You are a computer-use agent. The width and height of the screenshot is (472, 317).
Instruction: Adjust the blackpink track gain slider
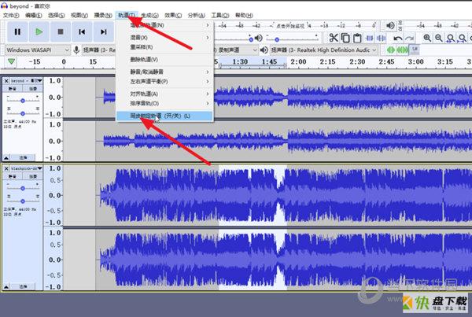pos(23,189)
